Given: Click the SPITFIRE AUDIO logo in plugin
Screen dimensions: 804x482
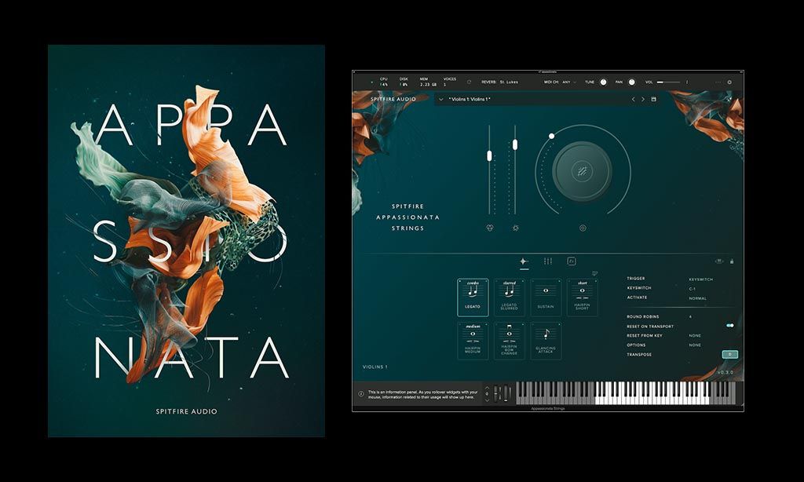Looking at the screenshot, I should pos(393,99).
